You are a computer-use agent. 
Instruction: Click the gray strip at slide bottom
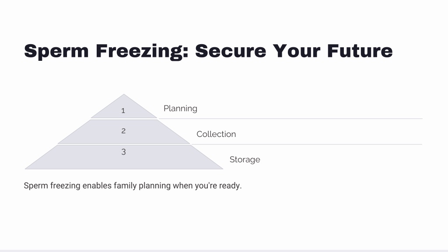point(224,251)
